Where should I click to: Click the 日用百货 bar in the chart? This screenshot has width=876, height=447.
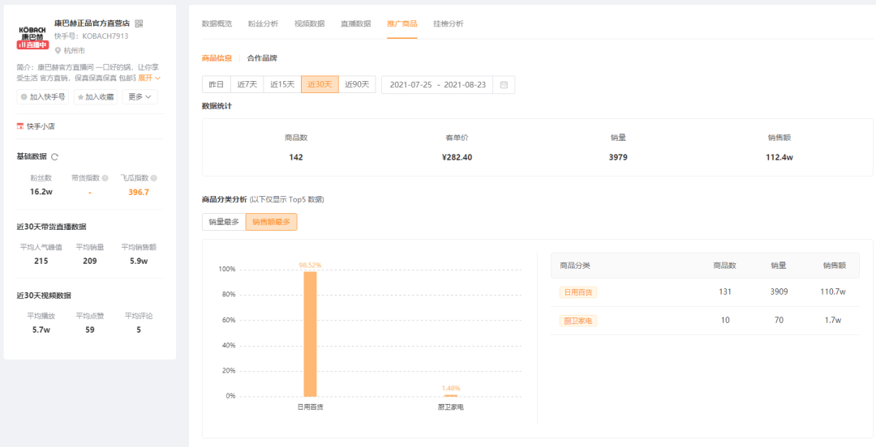click(310, 334)
